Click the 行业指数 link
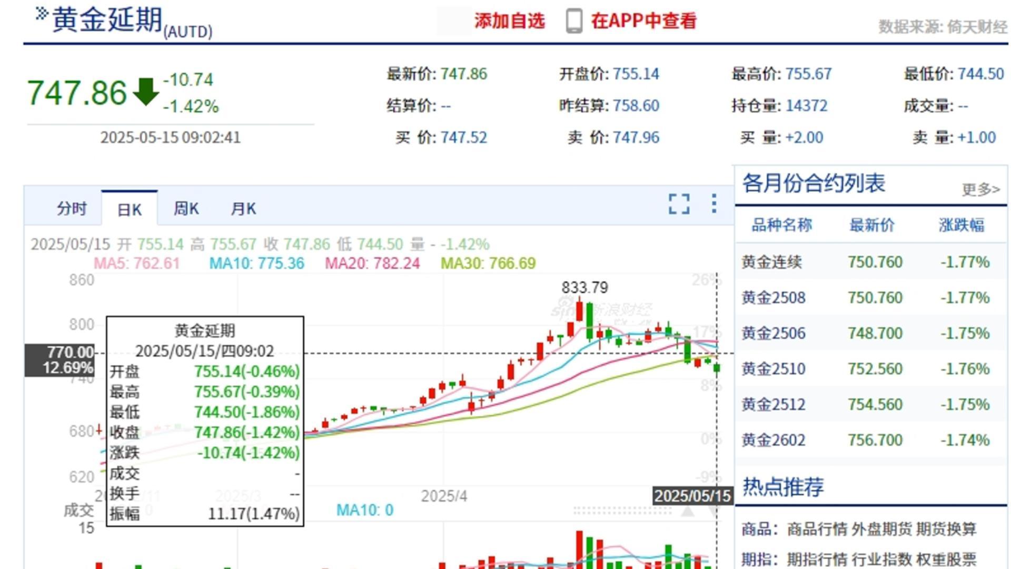 pos(881,559)
